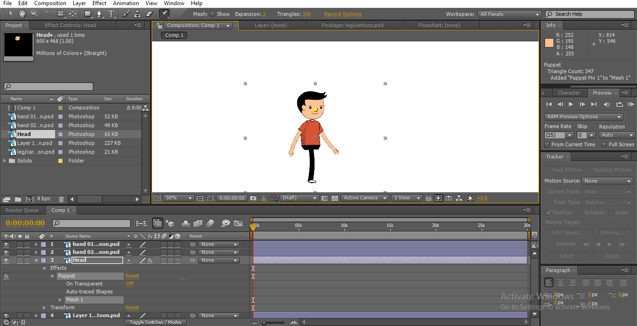Pick the Pen tool in toolbar
The image size is (637, 326).
(x=99, y=14)
